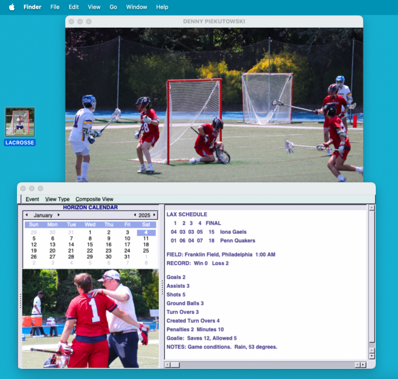The image size is (398, 379).
Task: Open the LACROSSE desktop icon
Action: 20,122
